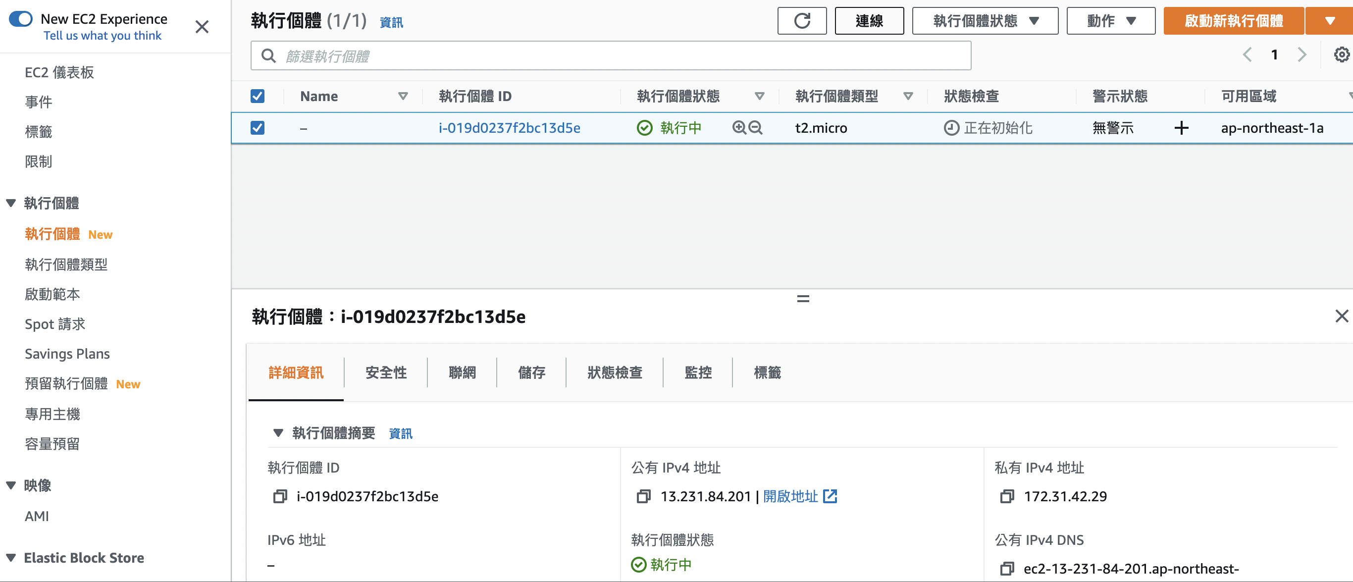Click the refresh instances icon button
The width and height of the screenshot is (1353, 582).
click(x=801, y=21)
